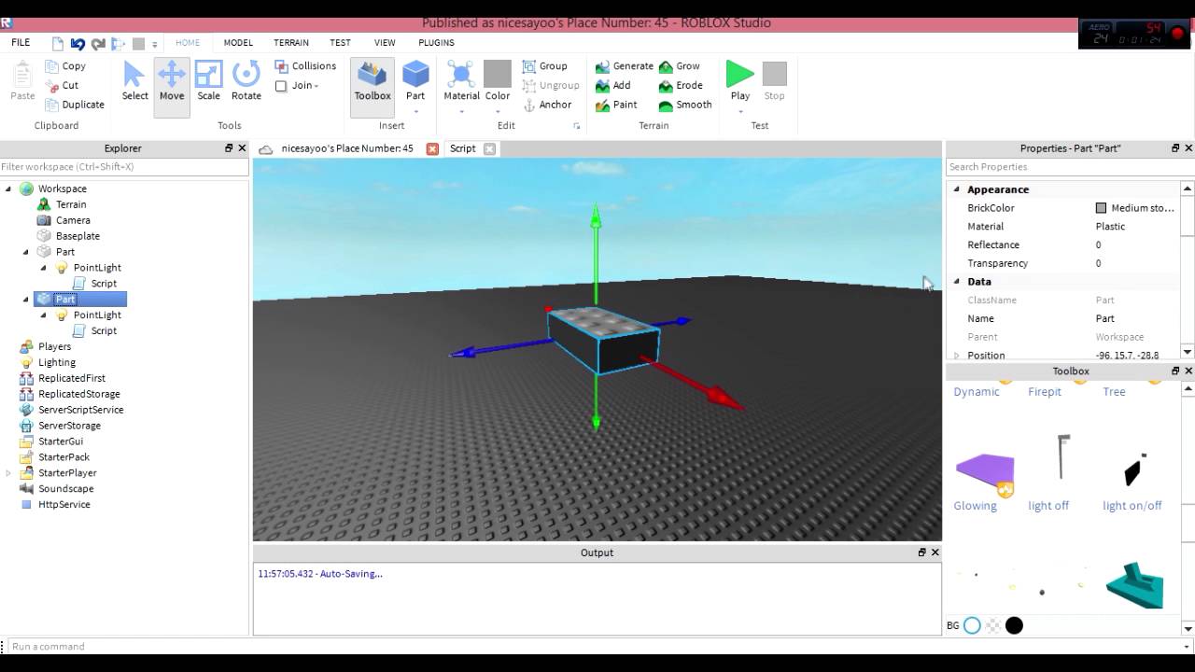Pick the Rotate tool
Viewport: 1195px width, 672px height.
tap(246, 82)
